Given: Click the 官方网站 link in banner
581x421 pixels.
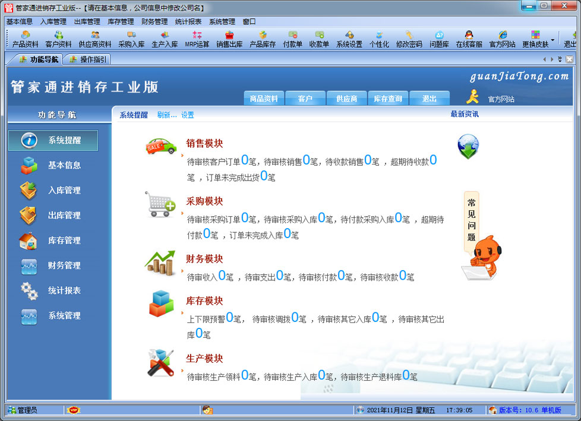Looking at the screenshot, I should tap(501, 99).
